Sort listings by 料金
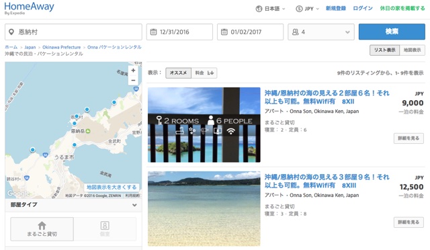430x250 pixels. click(x=204, y=73)
